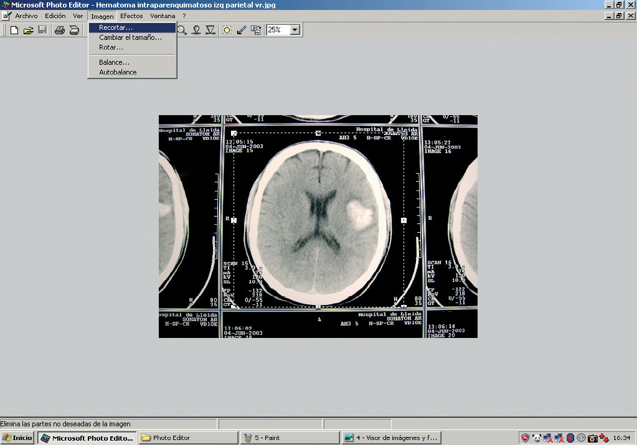Click the Autobalance menu entry
This screenshot has width=637, height=445.
click(118, 72)
